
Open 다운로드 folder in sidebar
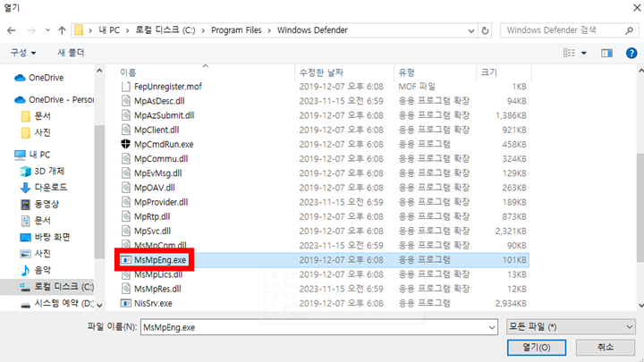[44, 188]
